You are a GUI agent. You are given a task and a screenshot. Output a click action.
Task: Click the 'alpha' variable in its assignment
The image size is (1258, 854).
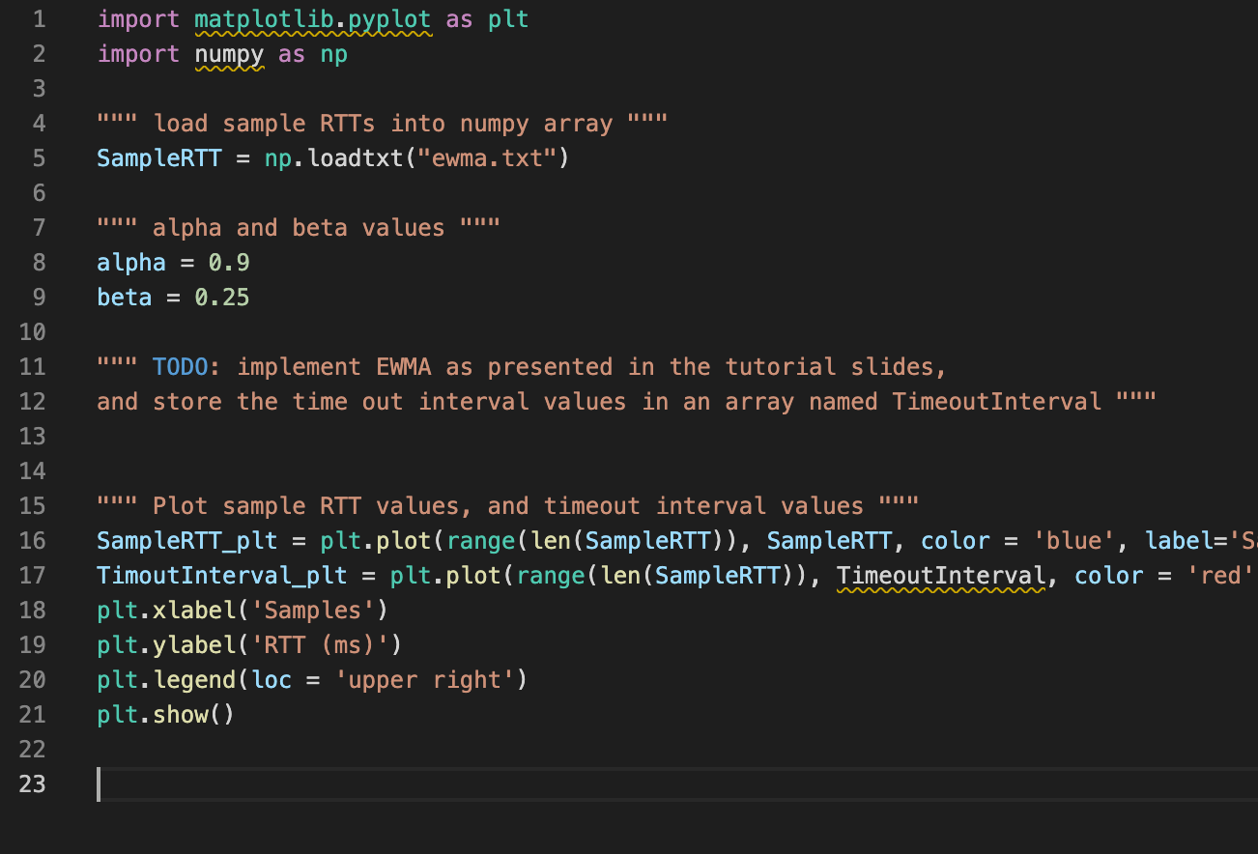(131, 263)
